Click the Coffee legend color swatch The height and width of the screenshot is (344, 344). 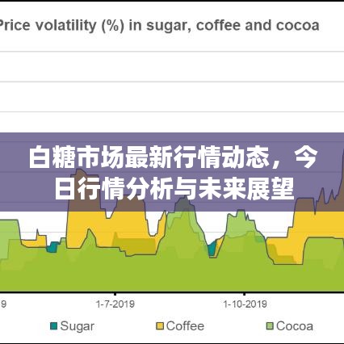(x=160, y=326)
